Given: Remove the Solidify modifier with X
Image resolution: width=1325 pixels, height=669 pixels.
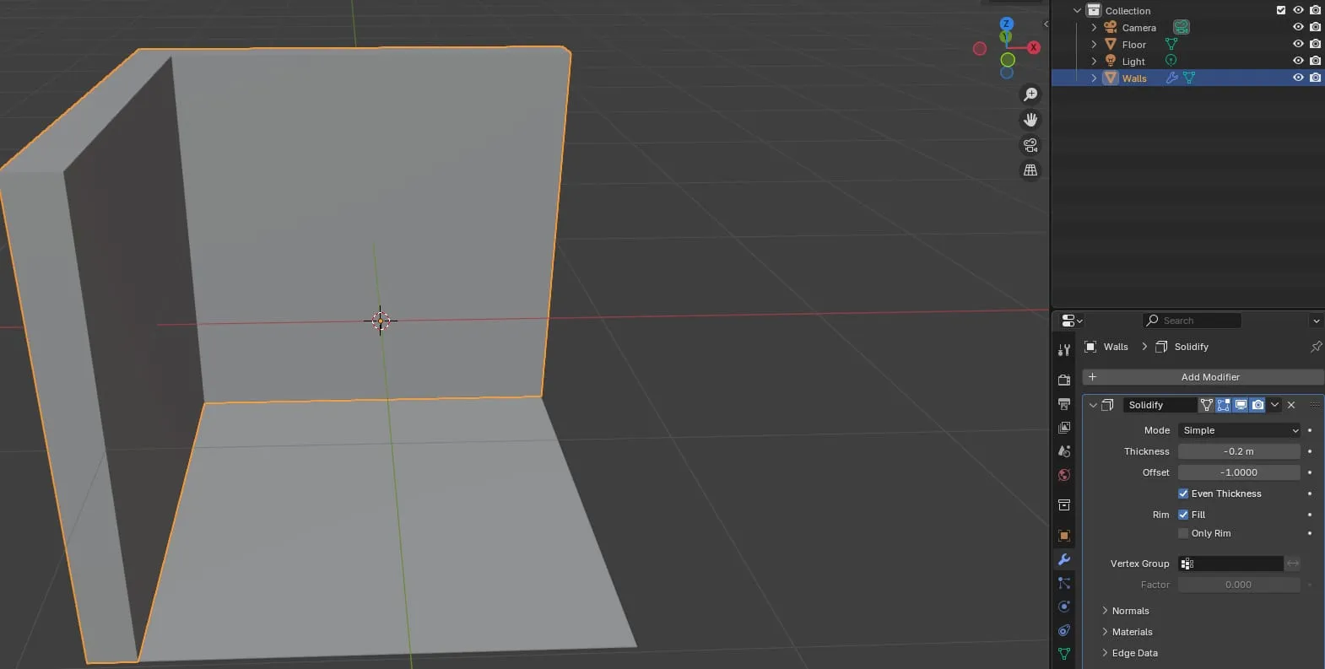Looking at the screenshot, I should (x=1291, y=405).
